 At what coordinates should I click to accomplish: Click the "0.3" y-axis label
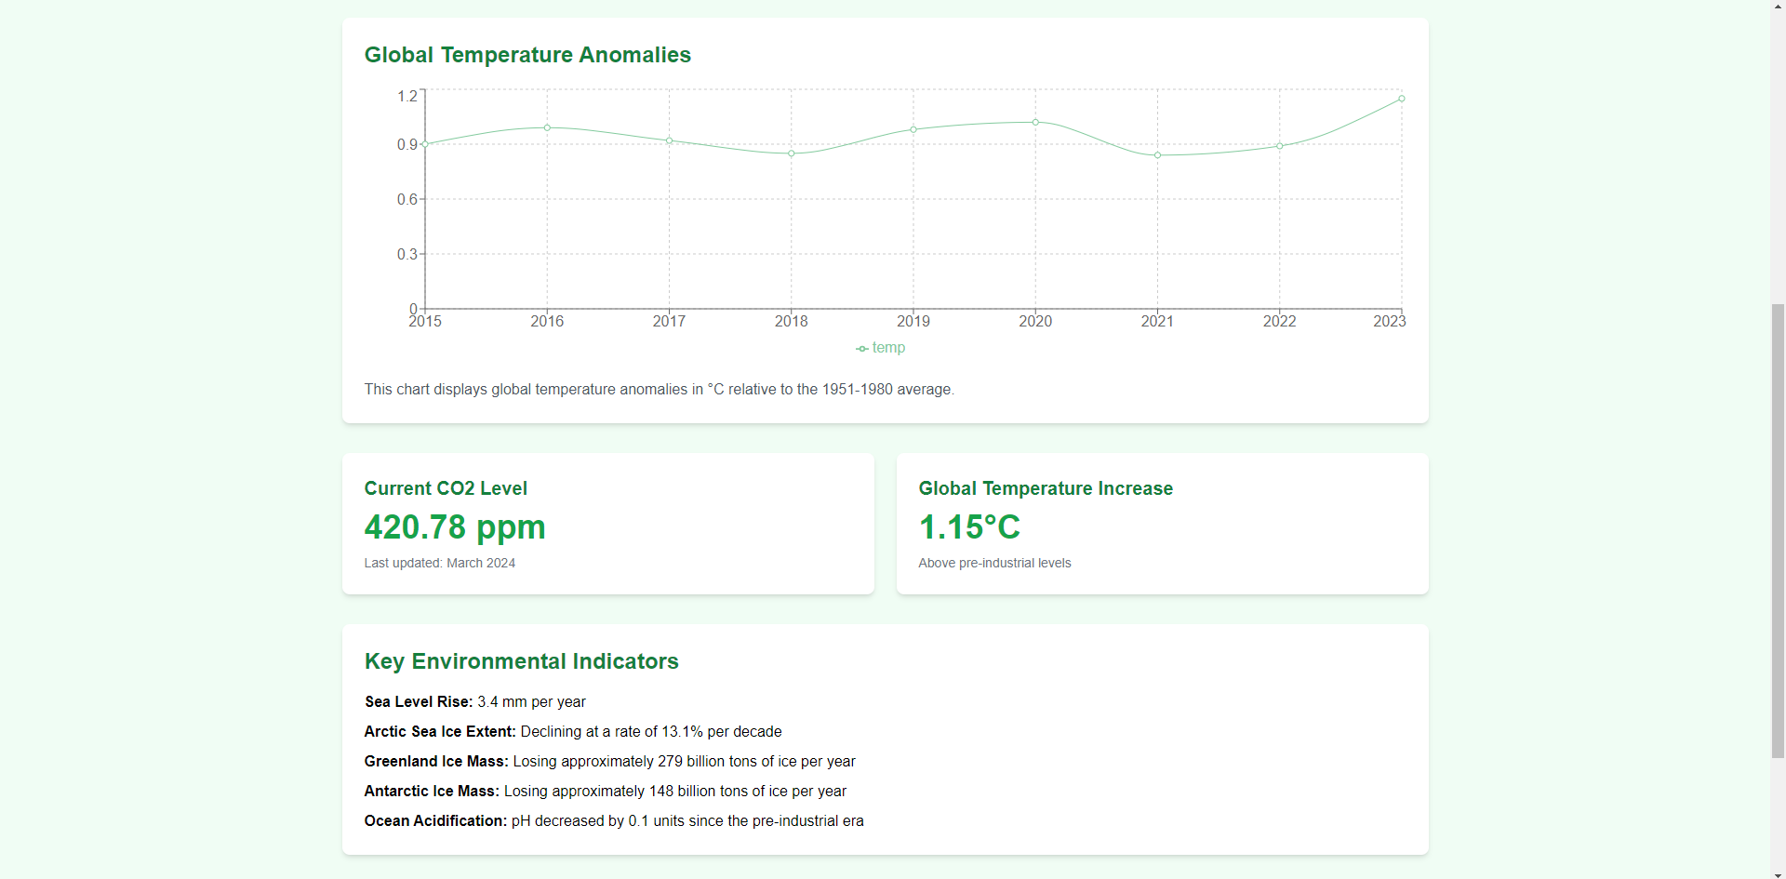coord(407,254)
